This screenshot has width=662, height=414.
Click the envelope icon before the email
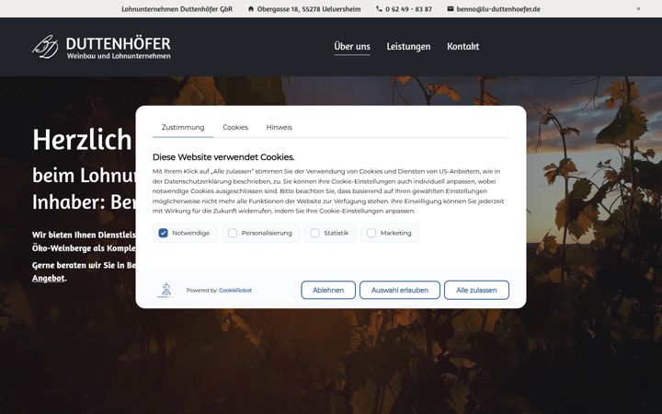(450, 9)
